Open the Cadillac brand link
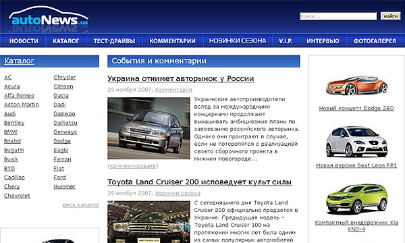 point(14,178)
